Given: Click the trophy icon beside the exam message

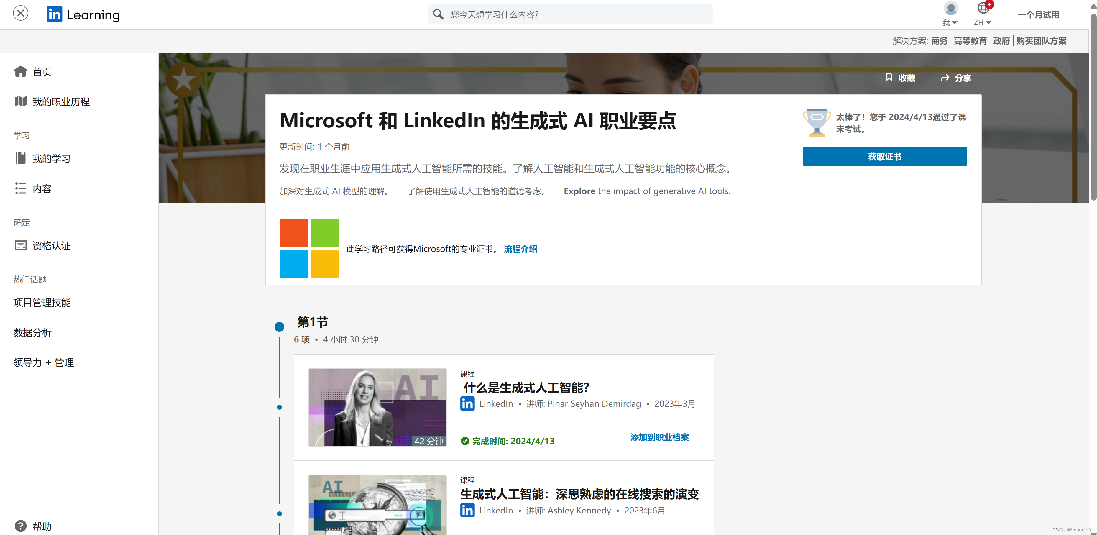Looking at the screenshot, I should 816,122.
